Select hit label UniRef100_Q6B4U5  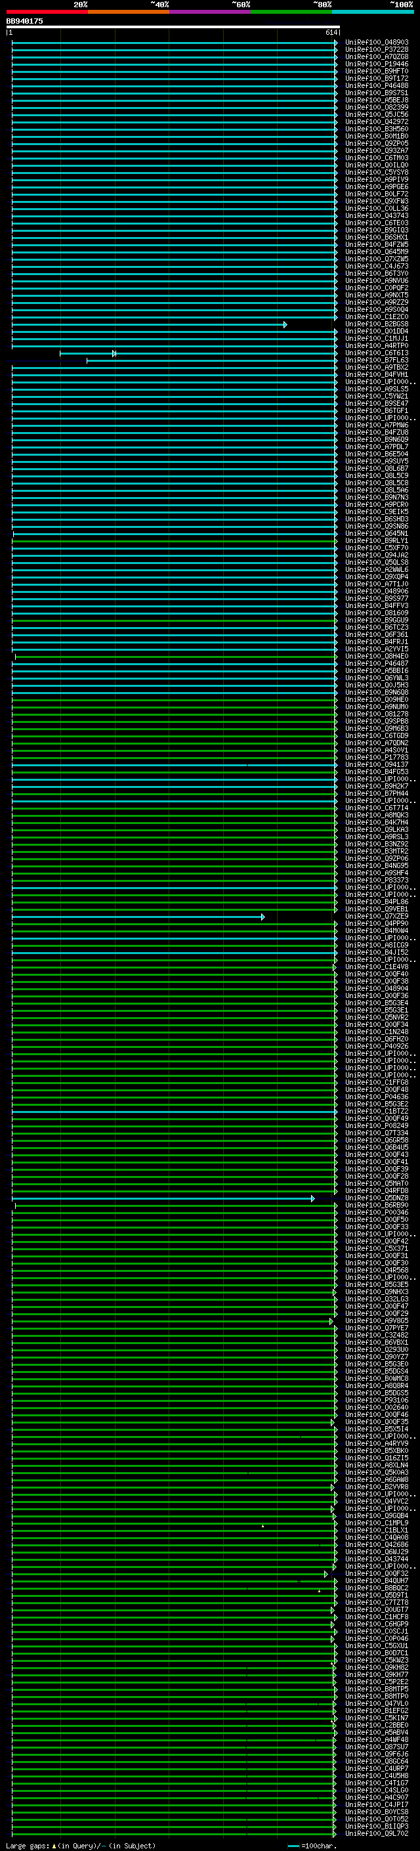pos(377,1148)
